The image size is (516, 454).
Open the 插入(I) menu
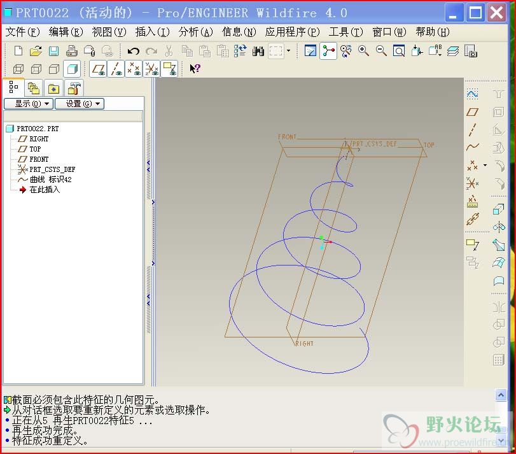(x=152, y=32)
